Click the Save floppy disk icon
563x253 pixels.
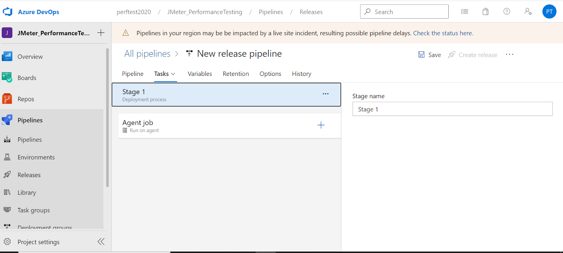point(421,54)
